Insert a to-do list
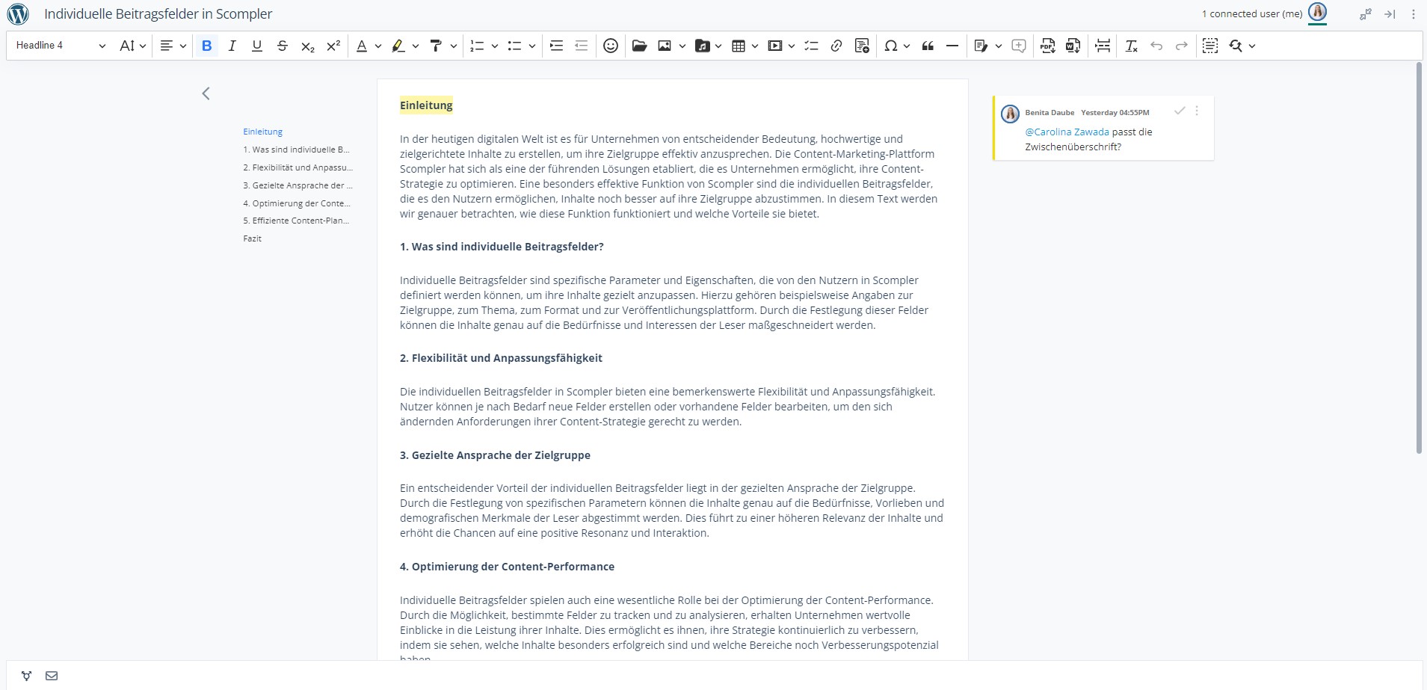The image size is (1427, 690). pos(811,46)
